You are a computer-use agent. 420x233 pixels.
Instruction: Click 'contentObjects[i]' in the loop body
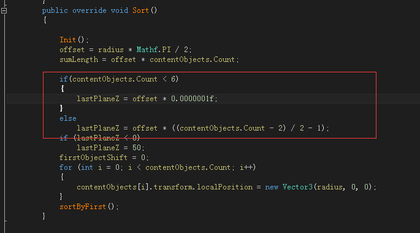112,187
